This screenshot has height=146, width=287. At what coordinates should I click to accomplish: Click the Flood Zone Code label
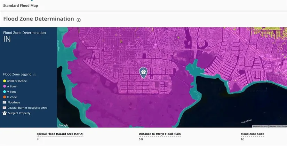click(x=252, y=134)
